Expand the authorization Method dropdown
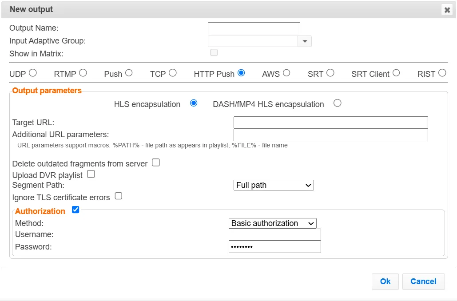Viewport: 457px width, 301px height. point(272,223)
